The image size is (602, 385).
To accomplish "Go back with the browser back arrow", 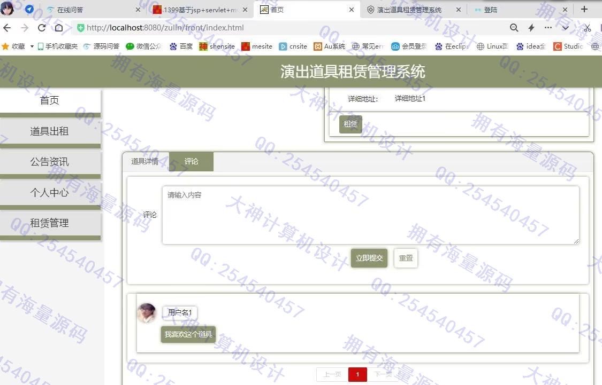I will click(x=7, y=28).
